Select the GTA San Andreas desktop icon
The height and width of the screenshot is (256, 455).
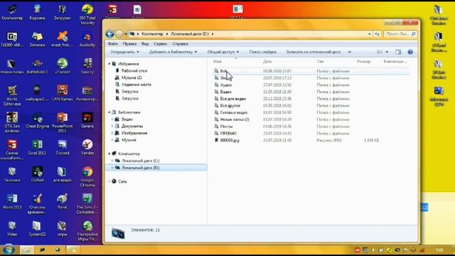point(12,122)
